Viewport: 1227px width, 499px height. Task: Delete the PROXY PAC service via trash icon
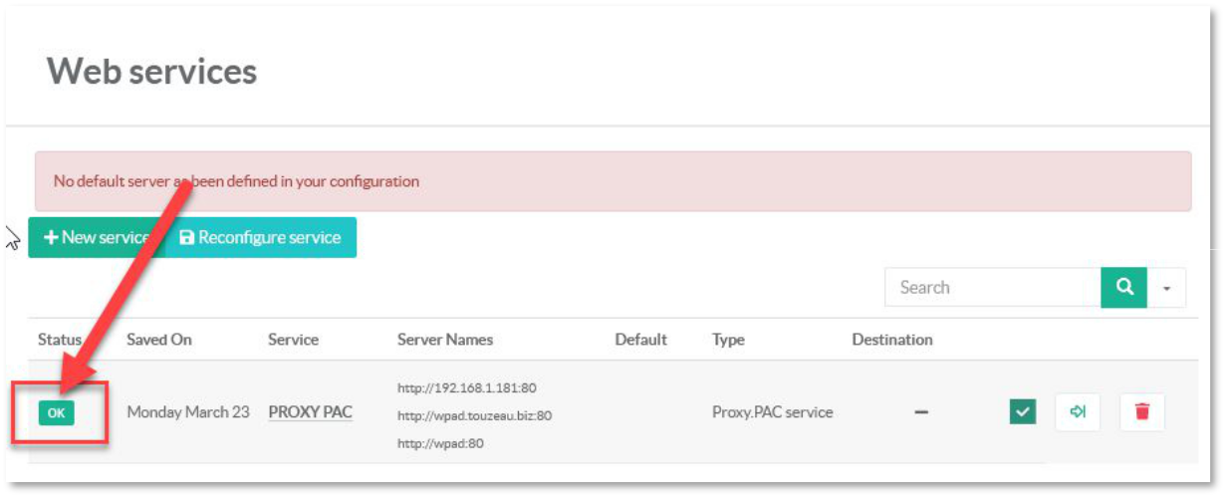point(1142,411)
